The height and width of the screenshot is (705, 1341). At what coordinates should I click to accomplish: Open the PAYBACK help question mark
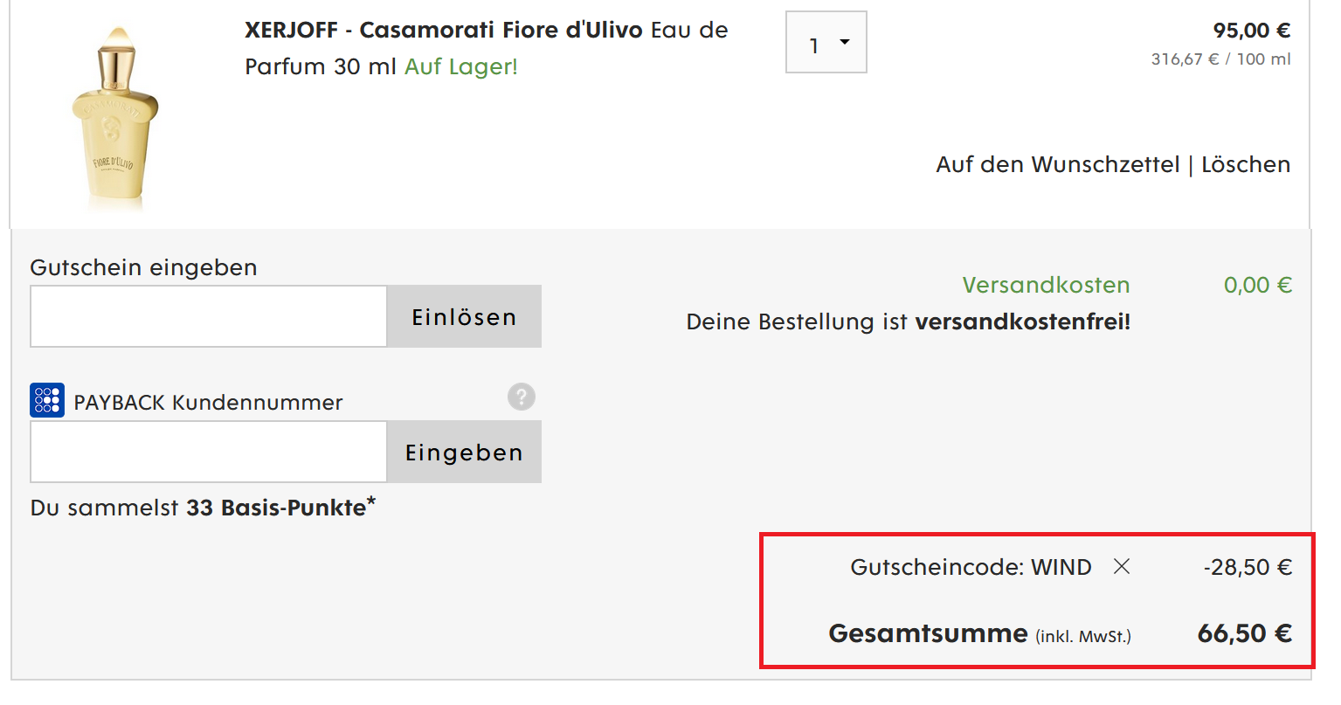click(x=522, y=397)
